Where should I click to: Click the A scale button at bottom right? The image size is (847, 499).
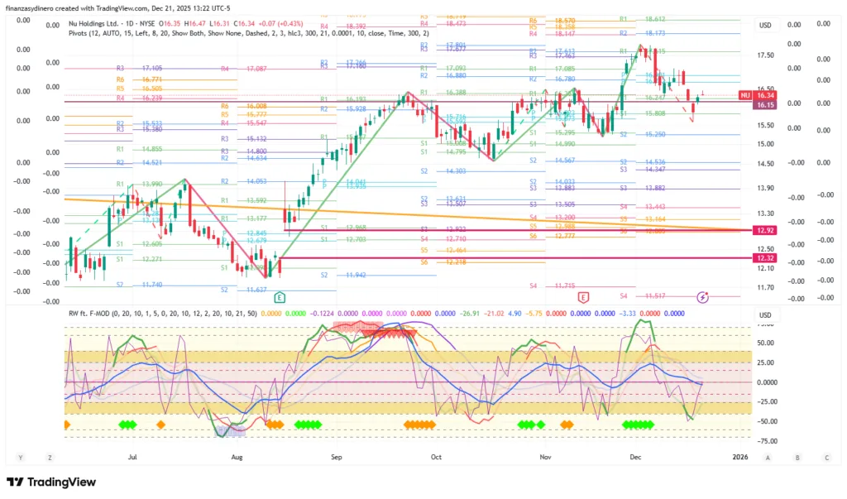(768, 457)
